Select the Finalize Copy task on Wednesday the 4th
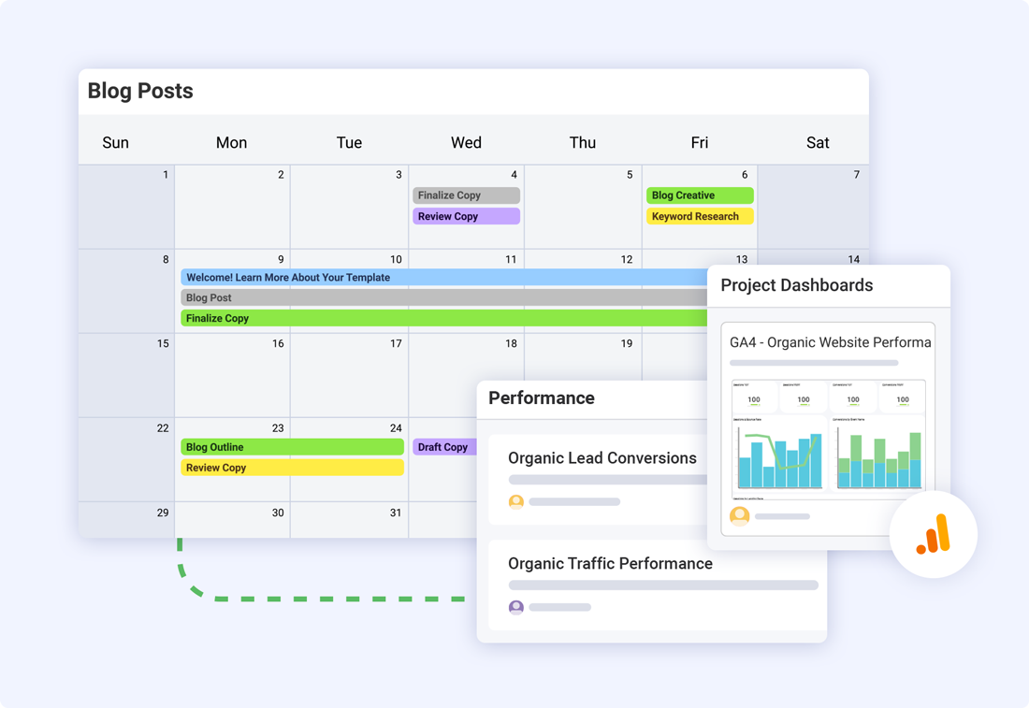The width and height of the screenshot is (1029, 708). coord(466,195)
